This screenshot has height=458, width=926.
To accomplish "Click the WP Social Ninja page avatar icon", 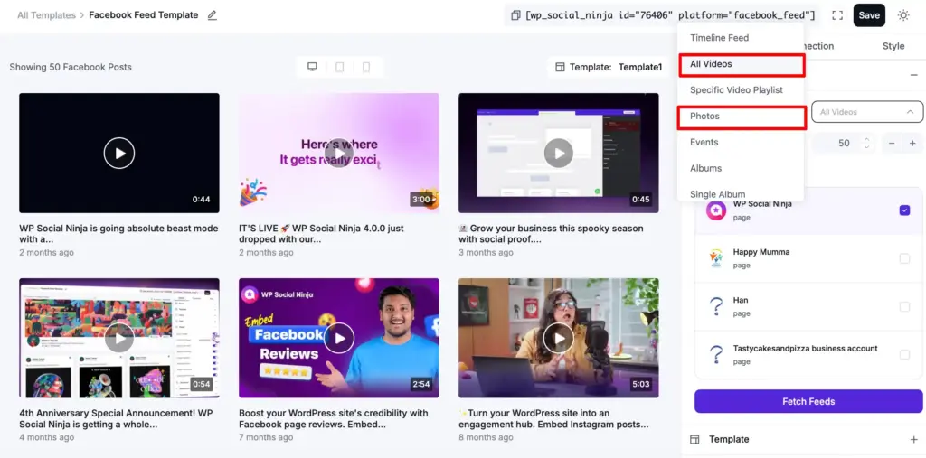I will pos(716,210).
